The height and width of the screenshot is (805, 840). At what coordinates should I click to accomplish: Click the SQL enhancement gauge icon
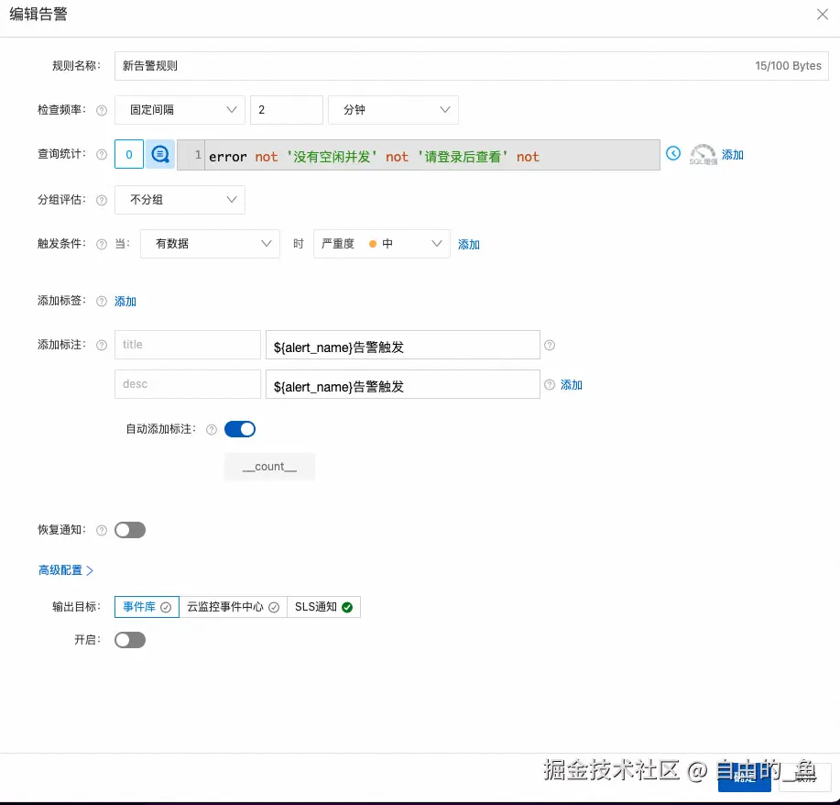[703, 154]
